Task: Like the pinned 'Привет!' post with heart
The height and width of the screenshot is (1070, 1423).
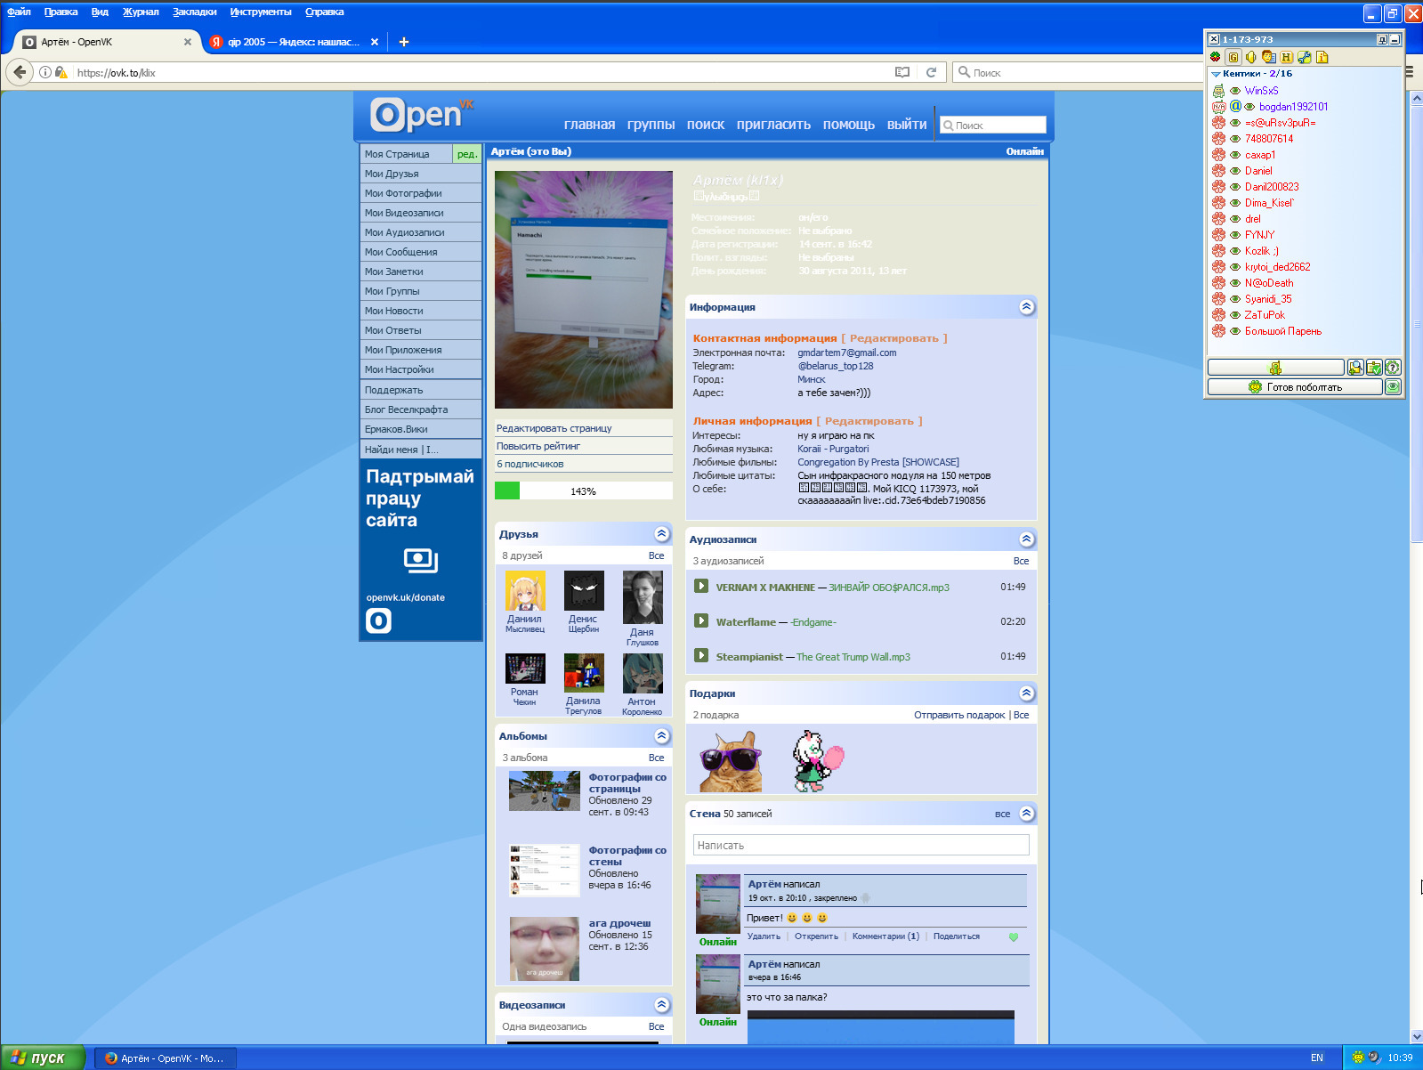Action: [x=1013, y=936]
